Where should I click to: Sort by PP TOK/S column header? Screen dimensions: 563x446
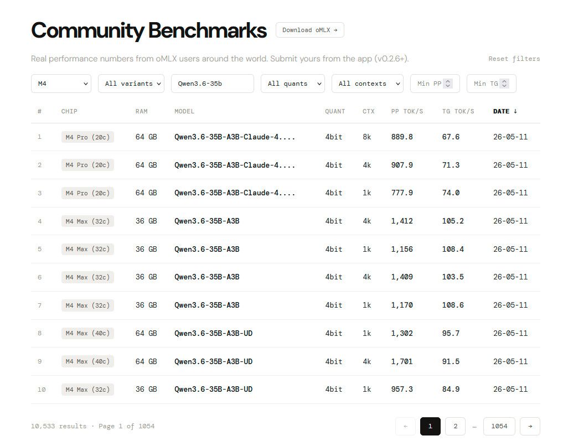pos(407,111)
